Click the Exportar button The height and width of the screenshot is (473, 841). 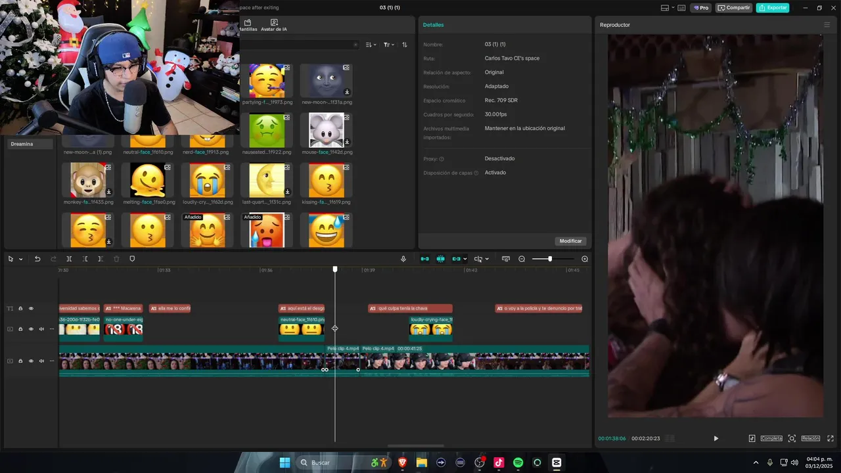coord(773,8)
